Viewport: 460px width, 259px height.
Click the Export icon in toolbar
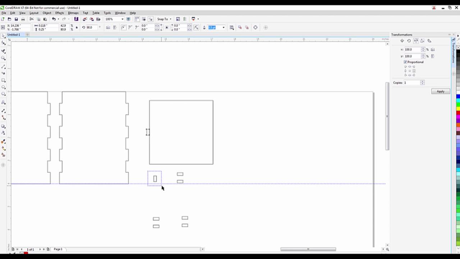[x=92, y=19]
